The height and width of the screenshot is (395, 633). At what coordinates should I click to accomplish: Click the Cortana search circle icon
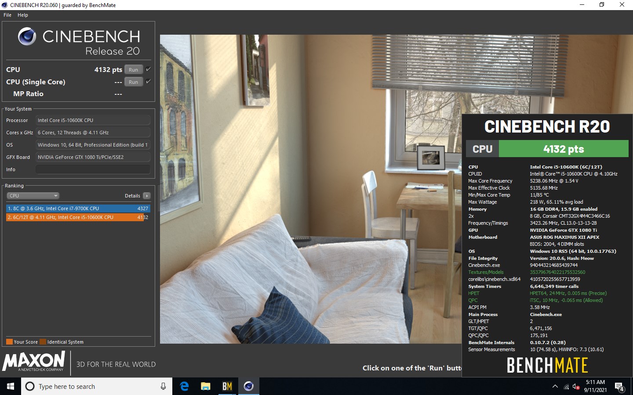click(x=30, y=386)
